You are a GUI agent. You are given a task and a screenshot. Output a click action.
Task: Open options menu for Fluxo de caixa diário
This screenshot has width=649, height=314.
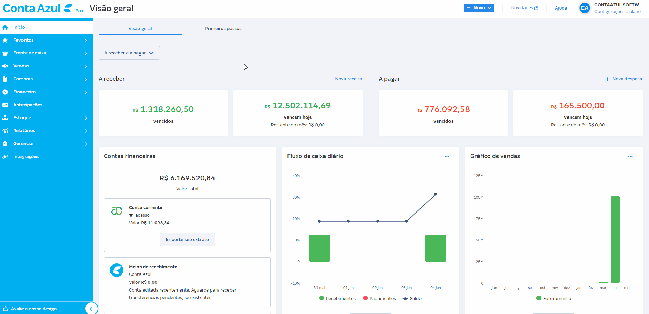coord(447,156)
